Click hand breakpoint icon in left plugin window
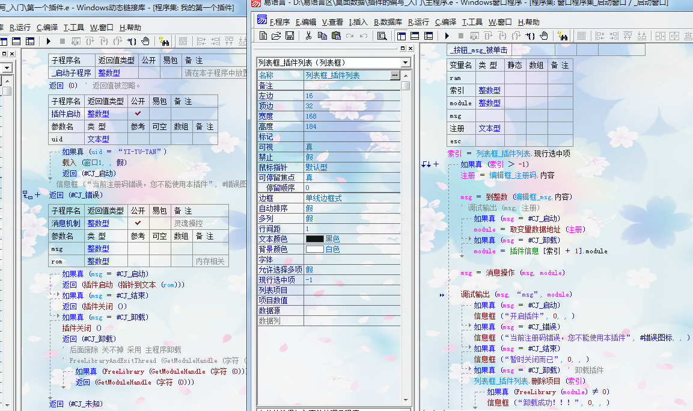 coord(145,41)
